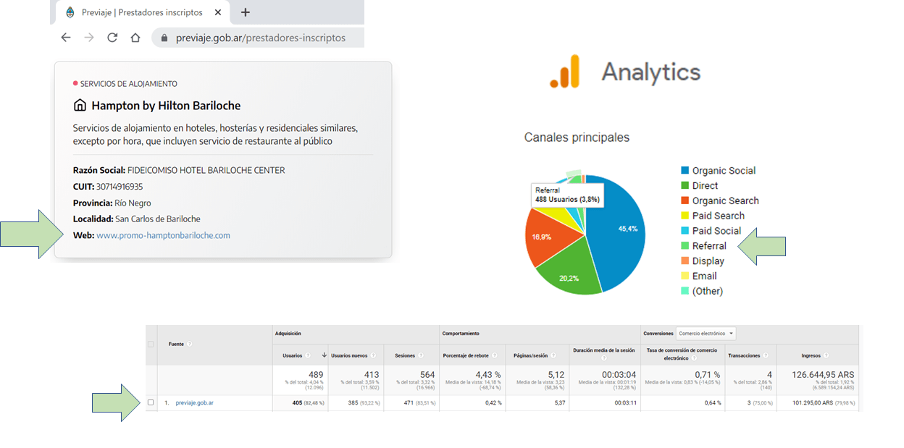Click the Previaje tab favicon

[70, 12]
